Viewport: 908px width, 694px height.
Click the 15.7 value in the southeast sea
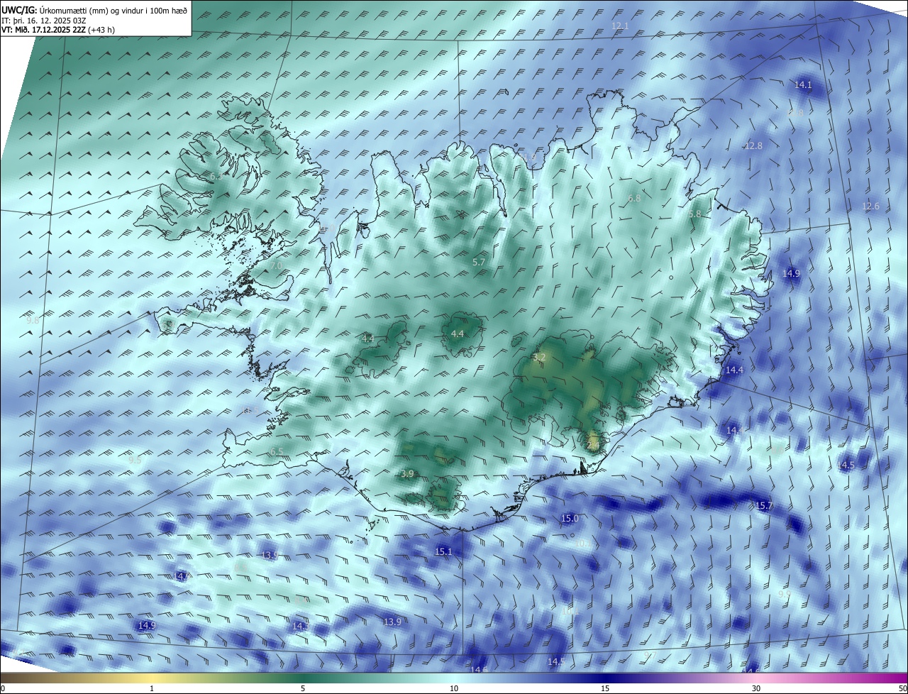(764, 505)
